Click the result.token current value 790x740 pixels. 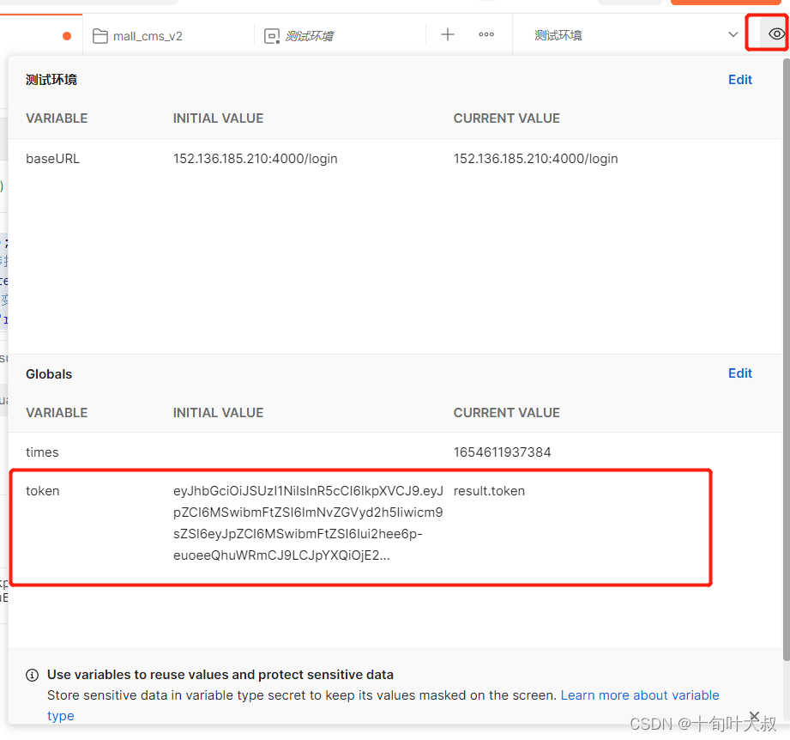tap(489, 491)
